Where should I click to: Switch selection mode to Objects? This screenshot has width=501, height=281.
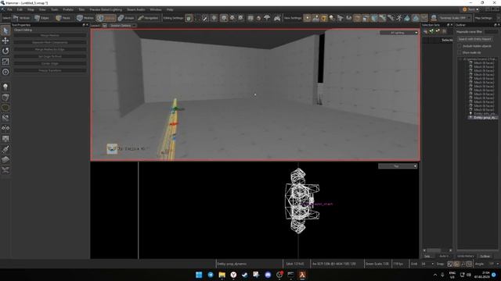pyautogui.click(x=106, y=18)
